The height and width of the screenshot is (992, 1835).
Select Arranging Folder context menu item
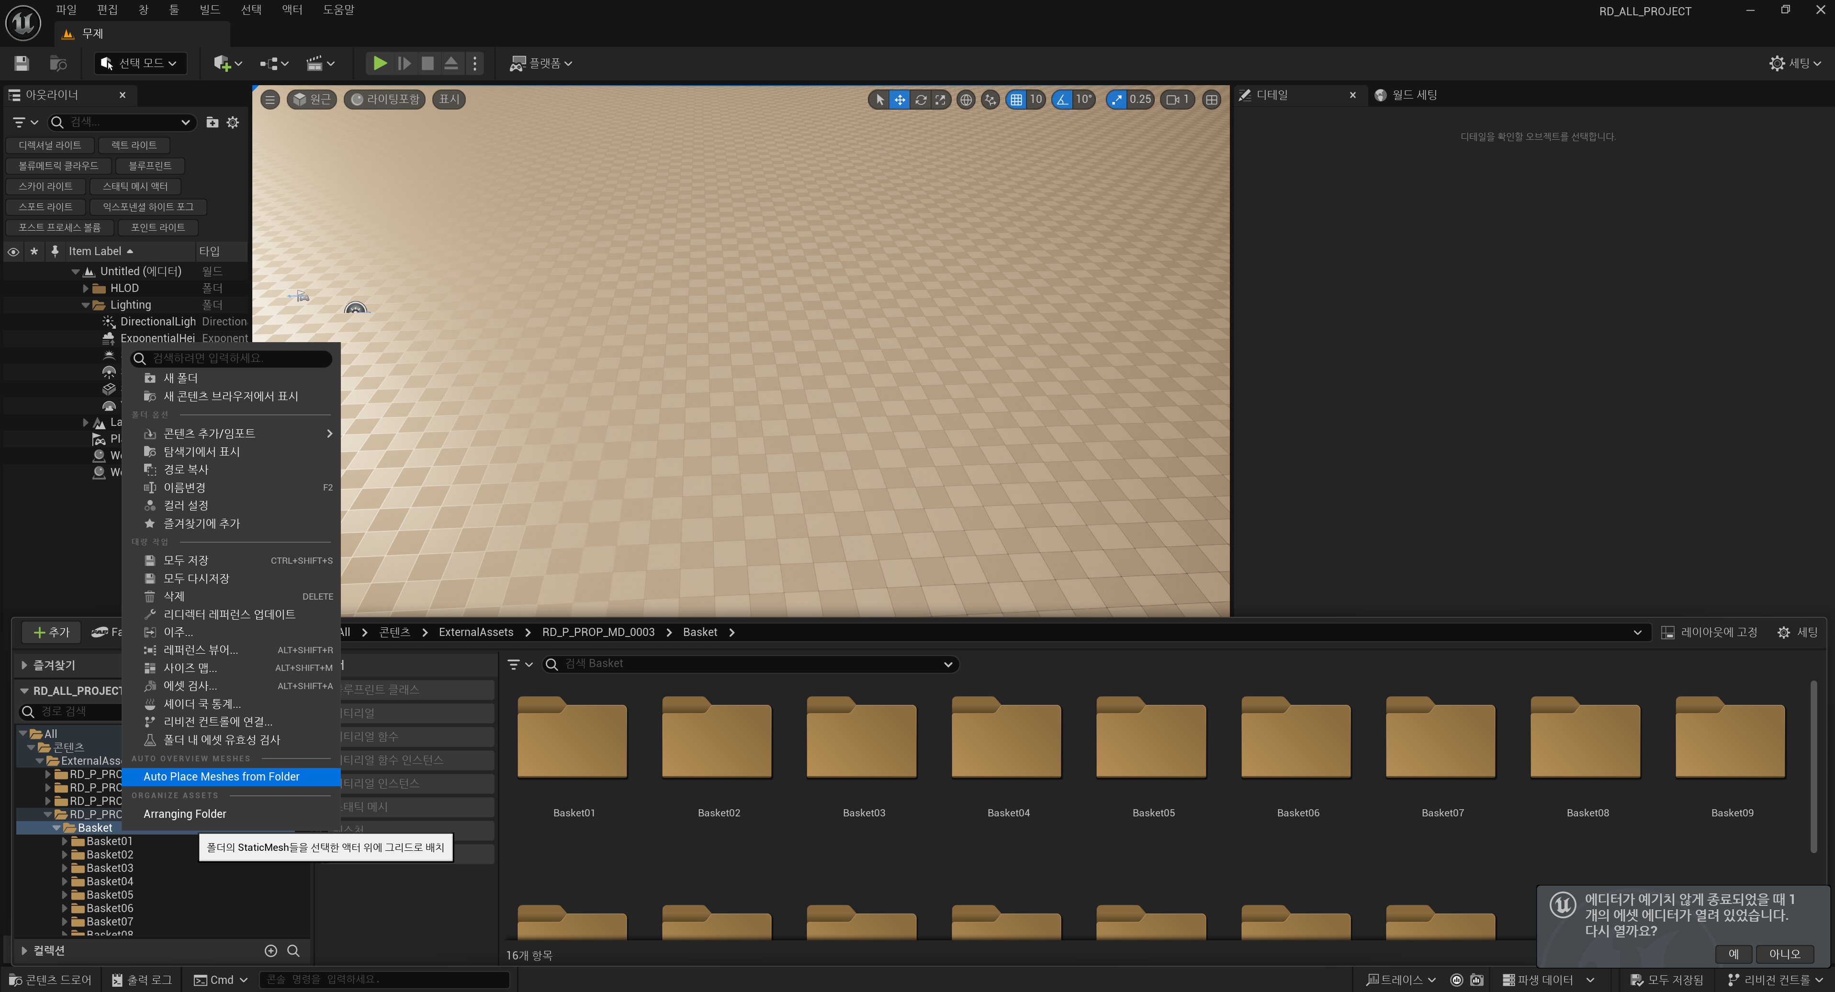184,814
